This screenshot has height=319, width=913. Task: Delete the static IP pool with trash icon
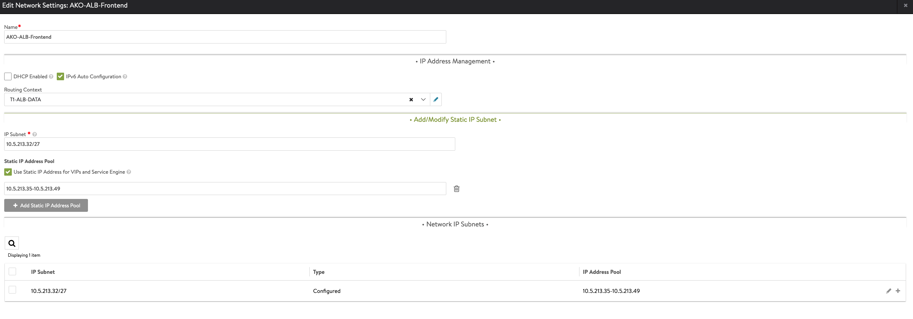point(456,189)
